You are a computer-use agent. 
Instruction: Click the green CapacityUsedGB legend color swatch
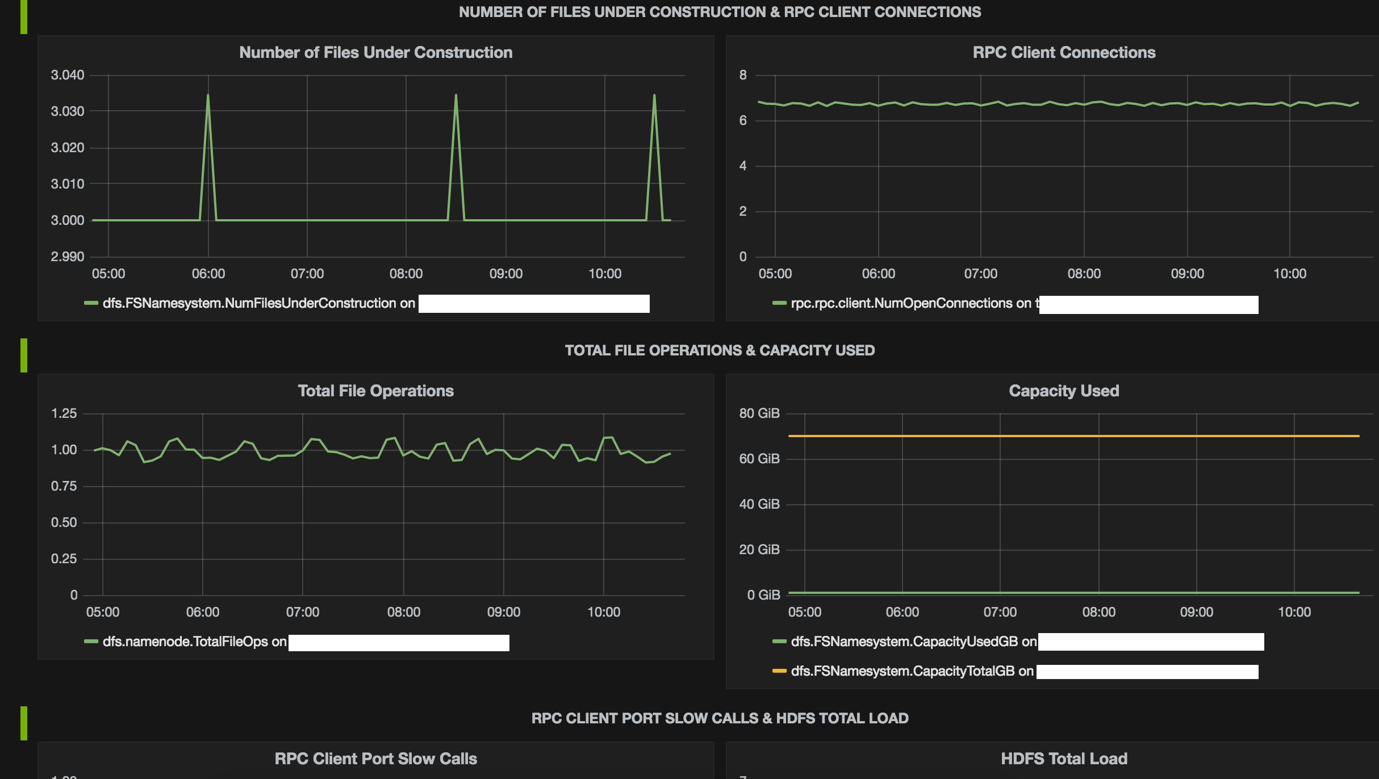[779, 642]
